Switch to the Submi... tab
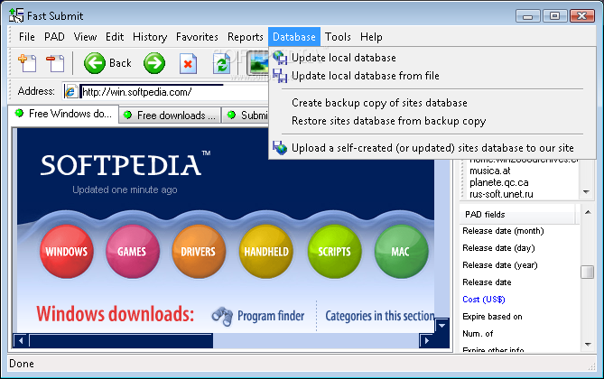The width and height of the screenshot is (604, 379). click(246, 116)
